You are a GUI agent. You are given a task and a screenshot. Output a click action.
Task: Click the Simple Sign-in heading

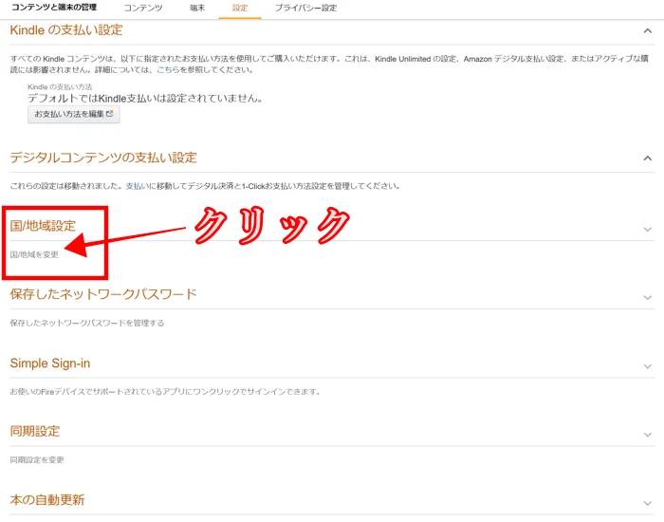click(50, 364)
